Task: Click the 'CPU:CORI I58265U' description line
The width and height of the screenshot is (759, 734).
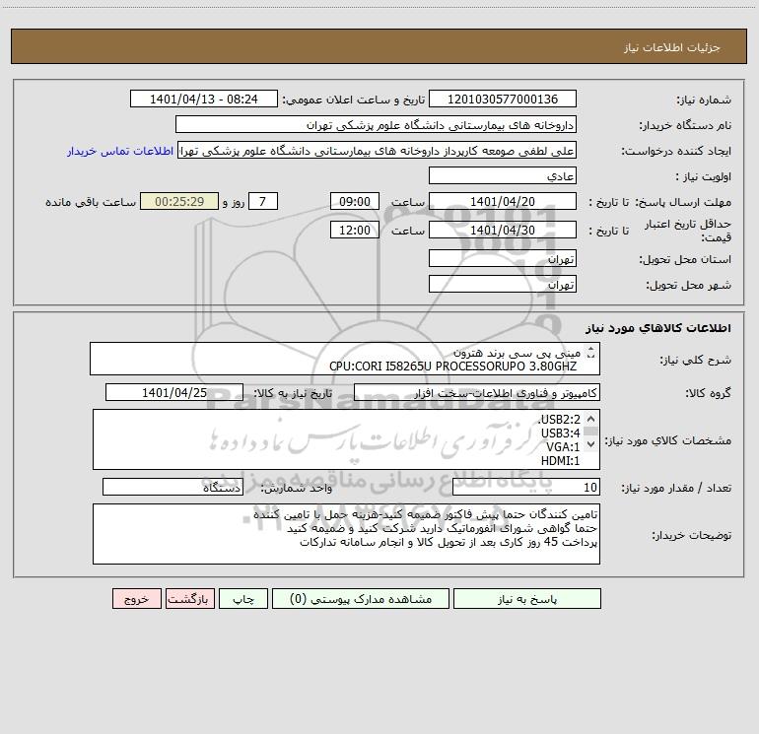Action: point(453,367)
